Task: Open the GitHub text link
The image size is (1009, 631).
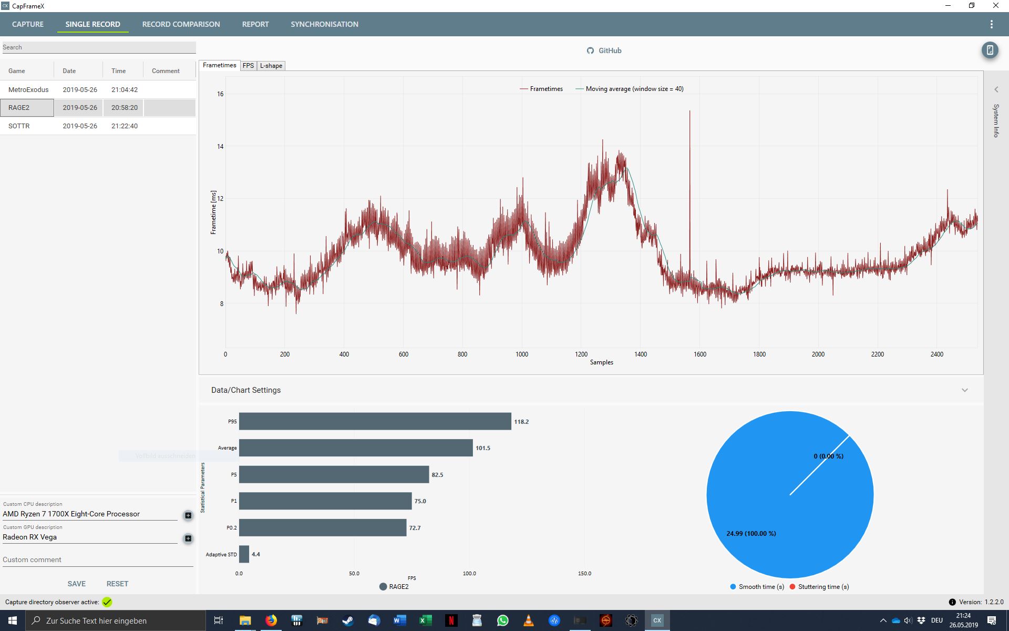Action: (610, 50)
